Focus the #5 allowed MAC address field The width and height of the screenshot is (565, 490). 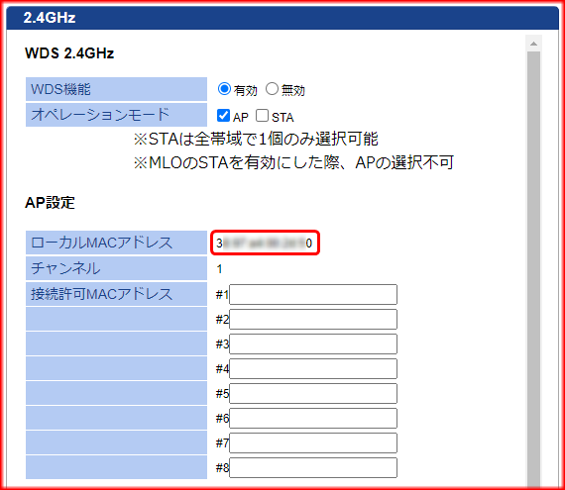pyautogui.click(x=313, y=393)
